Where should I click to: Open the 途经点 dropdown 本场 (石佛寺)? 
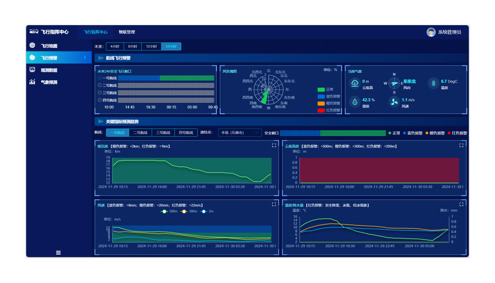(x=240, y=132)
